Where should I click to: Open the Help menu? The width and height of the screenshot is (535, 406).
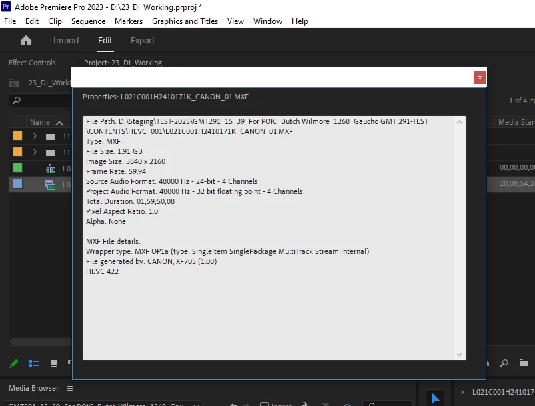click(300, 21)
